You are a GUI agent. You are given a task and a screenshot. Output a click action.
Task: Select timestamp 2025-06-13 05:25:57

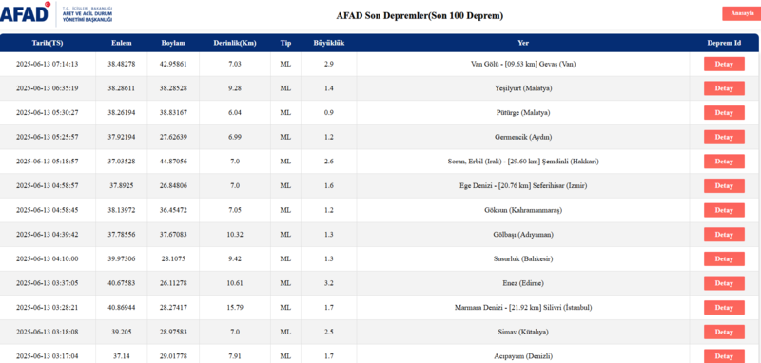47,137
